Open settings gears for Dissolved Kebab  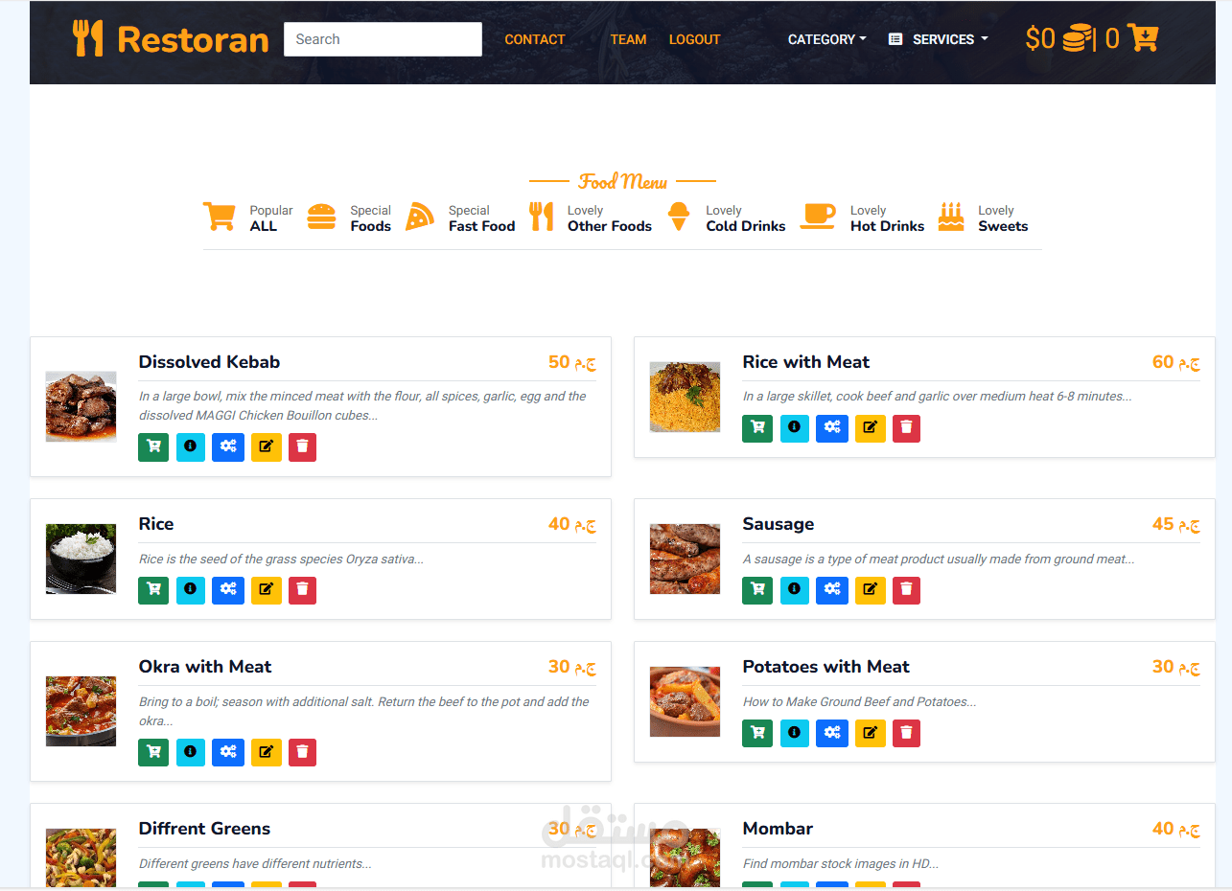tap(228, 446)
